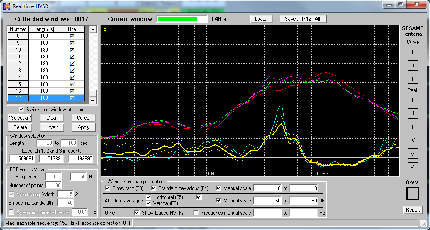Click the red Vertical line color sample

(x=199, y=203)
